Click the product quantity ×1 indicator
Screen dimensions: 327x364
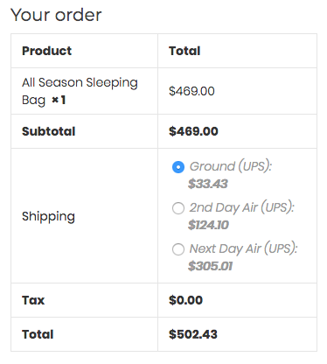(59, 100)
